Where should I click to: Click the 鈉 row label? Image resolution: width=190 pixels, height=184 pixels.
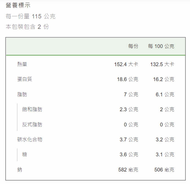(x=20, y=170)
